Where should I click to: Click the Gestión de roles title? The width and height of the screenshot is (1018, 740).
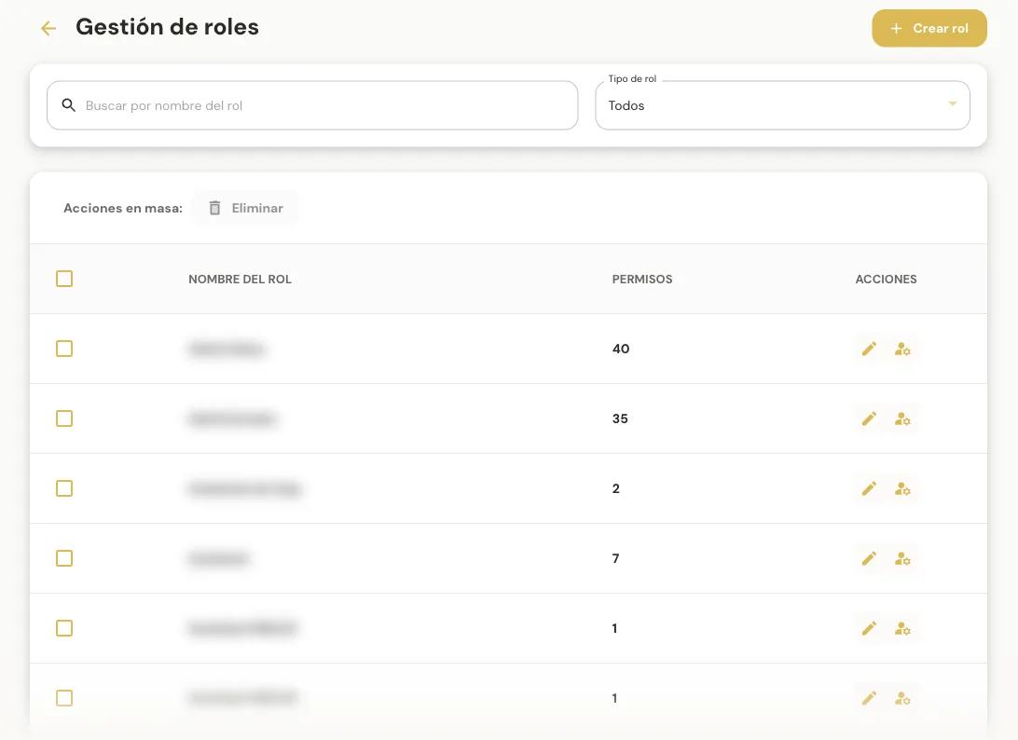[x=167, y=27]
